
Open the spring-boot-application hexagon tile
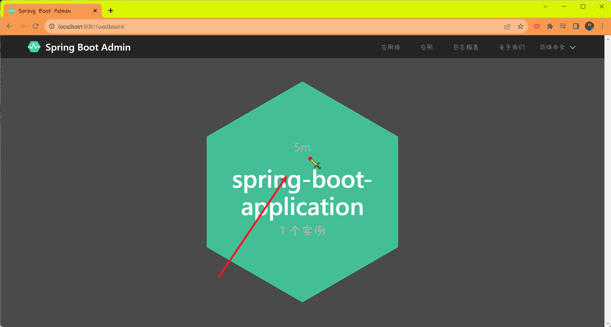click(302, 192)
